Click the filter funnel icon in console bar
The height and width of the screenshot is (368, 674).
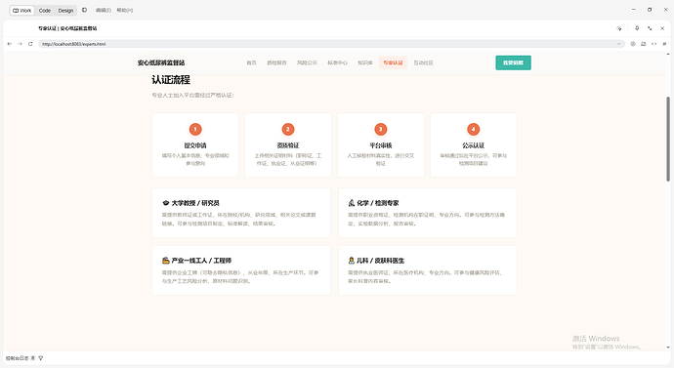click(x=41, y=358)
